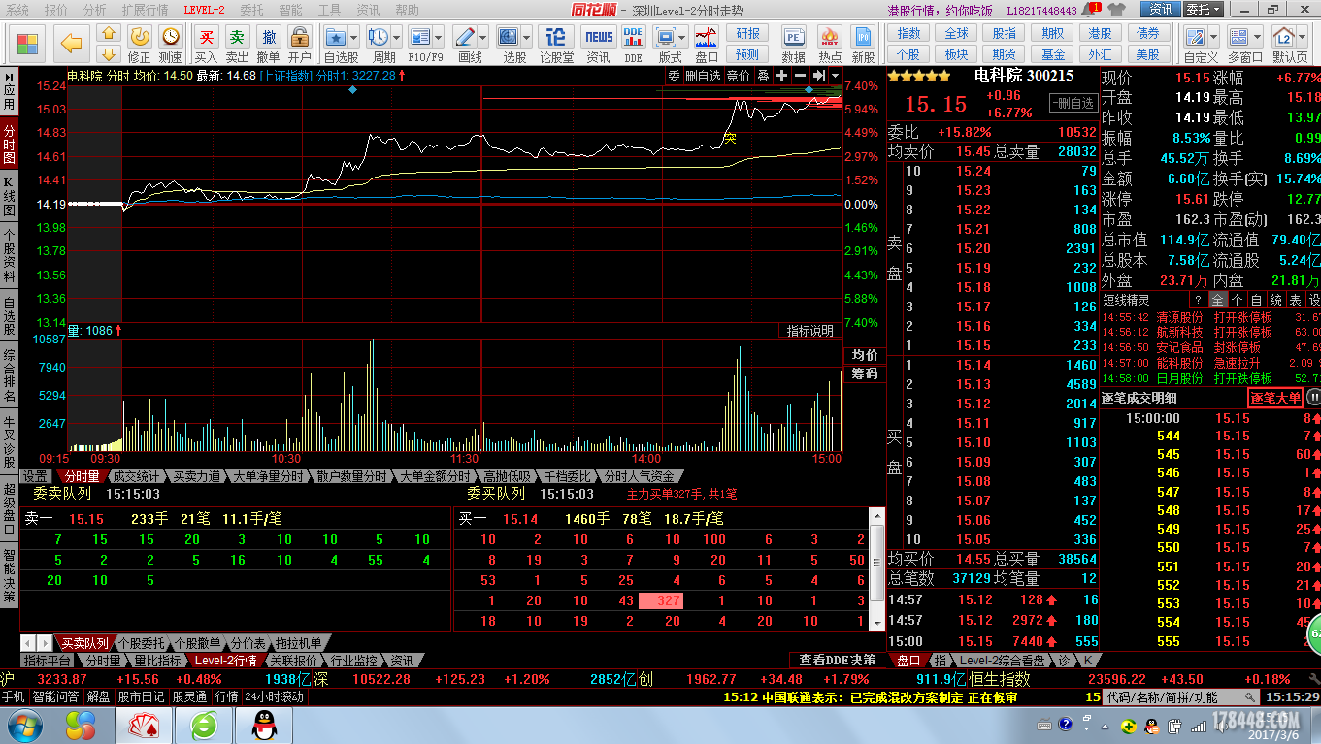Open the LEVEL-2 menu

(x=204, y=10)
